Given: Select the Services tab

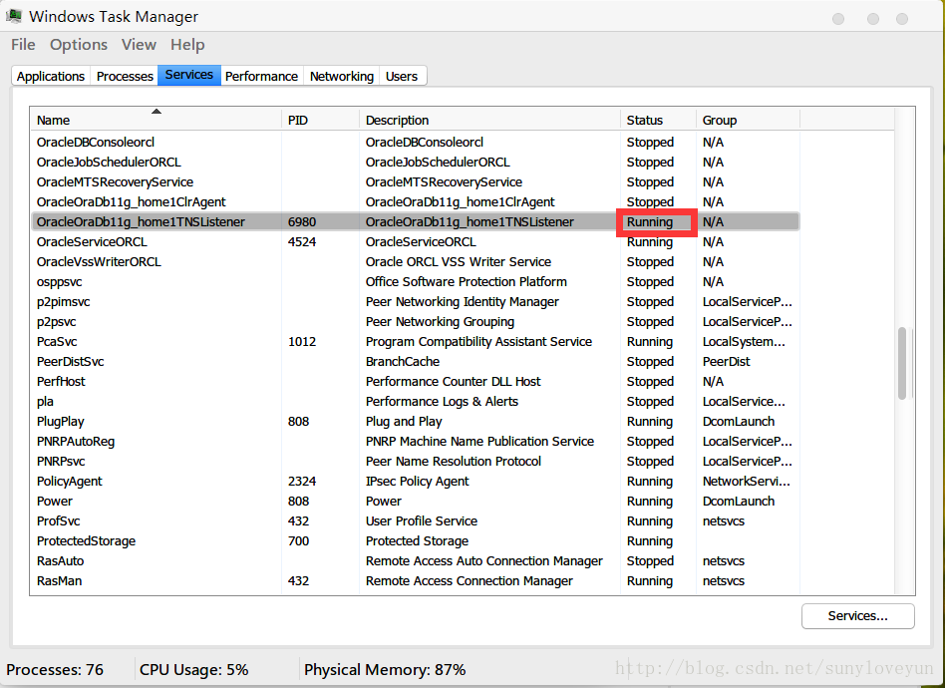Looking at the screenshot, I should click(x=189, y=75).
